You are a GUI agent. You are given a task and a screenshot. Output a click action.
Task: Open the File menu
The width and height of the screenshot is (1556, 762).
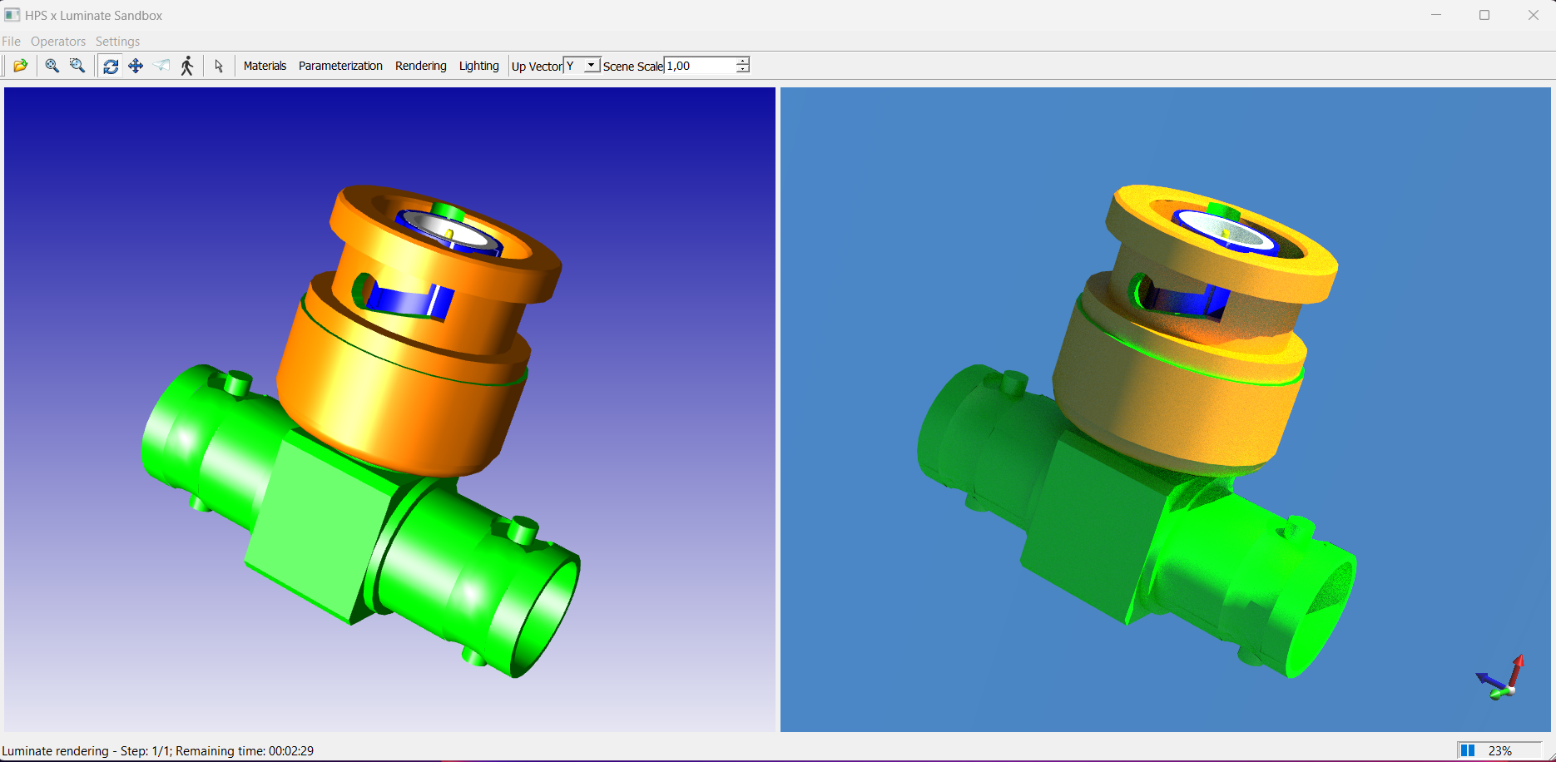coord(11,41)
